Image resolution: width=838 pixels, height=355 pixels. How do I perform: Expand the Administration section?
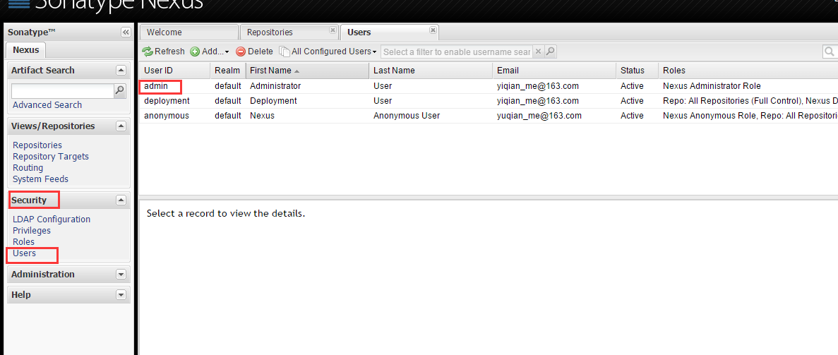click(121, 275)
